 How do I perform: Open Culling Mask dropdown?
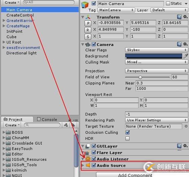point(157,62)
